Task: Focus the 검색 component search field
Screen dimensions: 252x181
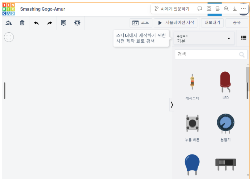Action: coord(211,54)
